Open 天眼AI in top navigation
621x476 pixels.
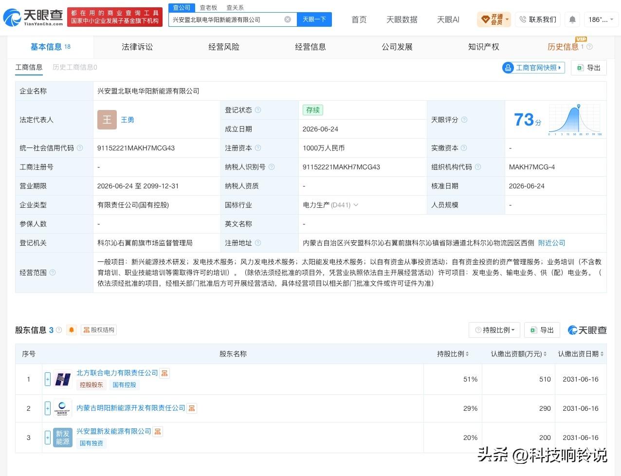[x=448, y=19]
